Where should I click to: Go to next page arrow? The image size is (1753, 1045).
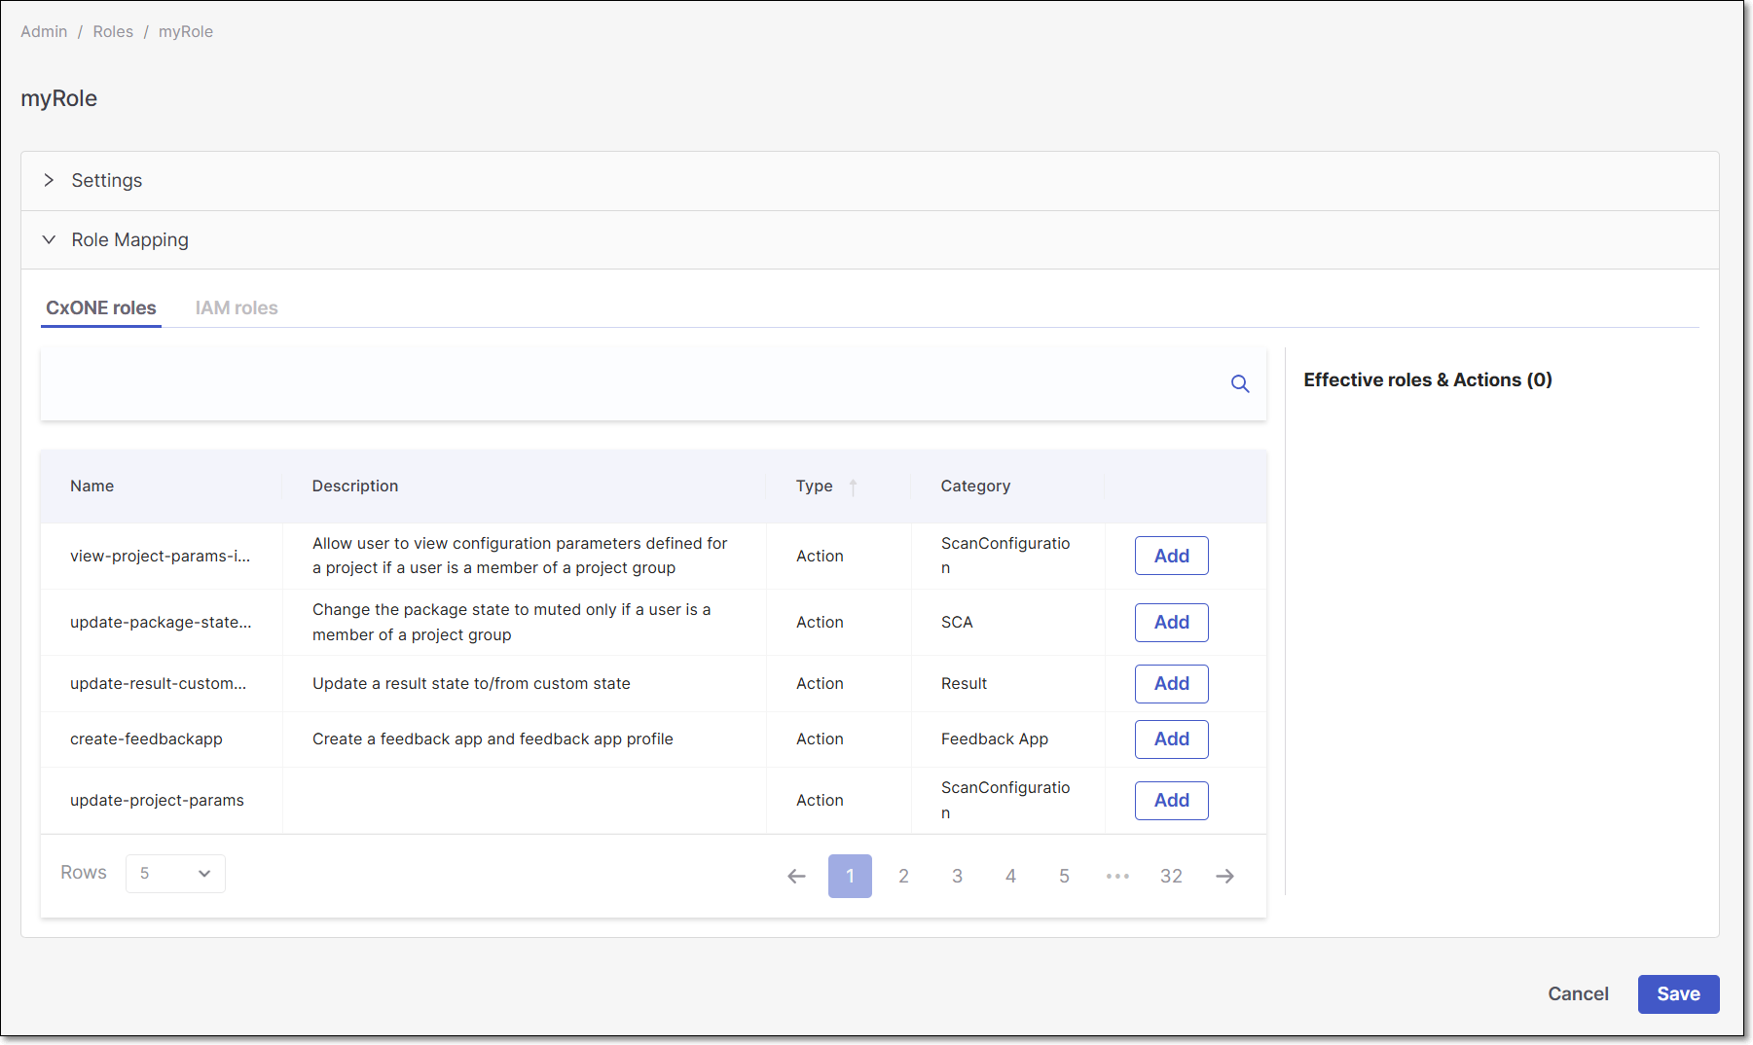(x=1224, y=877)
